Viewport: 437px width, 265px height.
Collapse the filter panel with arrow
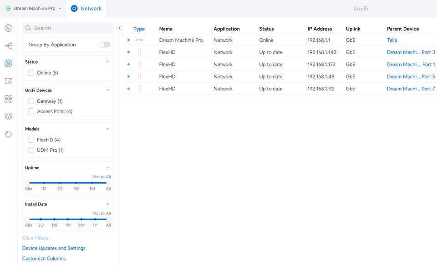120,28
